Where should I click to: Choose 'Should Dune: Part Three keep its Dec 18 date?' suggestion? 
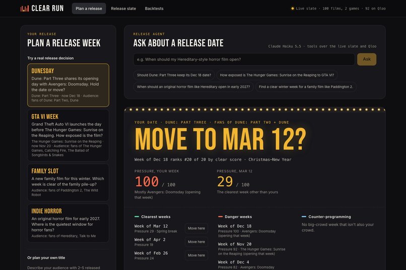pyautogui.click(x=174, y=75)
